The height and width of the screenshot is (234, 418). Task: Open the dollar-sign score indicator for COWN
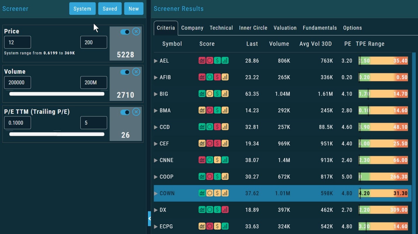coord(217,193)
